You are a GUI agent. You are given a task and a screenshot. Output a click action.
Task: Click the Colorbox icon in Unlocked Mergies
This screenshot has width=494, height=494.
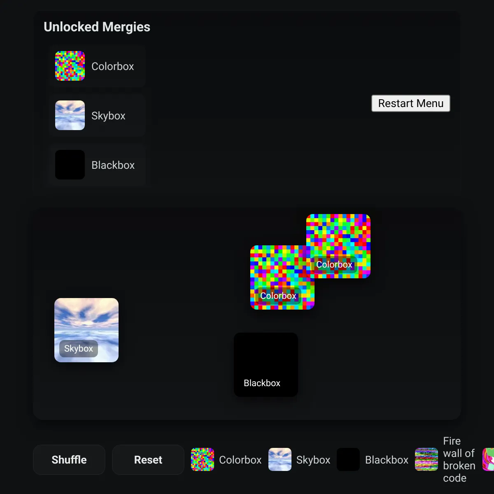coord(70,66)
